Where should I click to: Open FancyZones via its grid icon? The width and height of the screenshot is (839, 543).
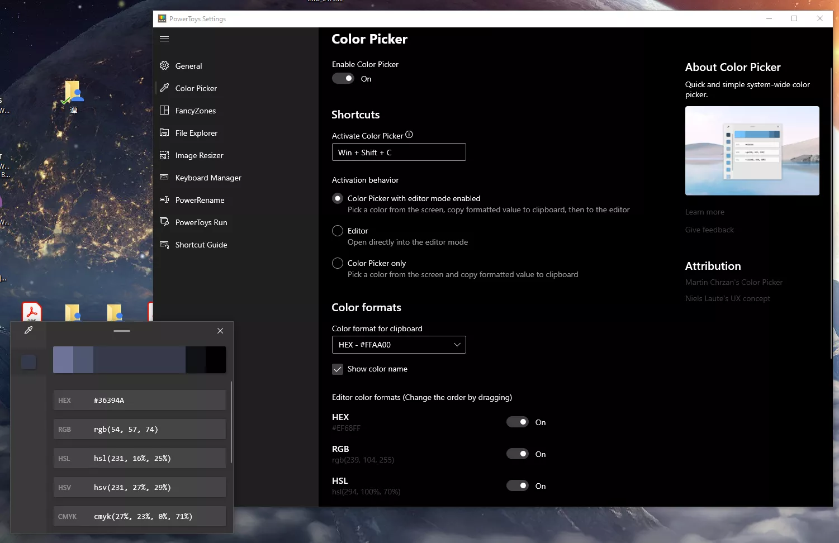tap(164, 110)
